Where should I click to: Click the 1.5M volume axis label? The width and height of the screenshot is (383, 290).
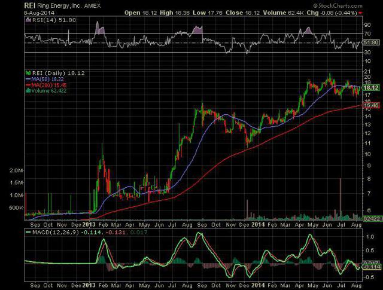(x=16, y=182)
